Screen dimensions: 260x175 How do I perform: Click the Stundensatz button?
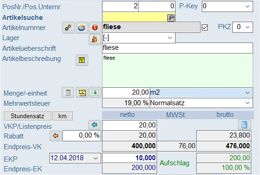pyautogui.click(x=27, y=116)
